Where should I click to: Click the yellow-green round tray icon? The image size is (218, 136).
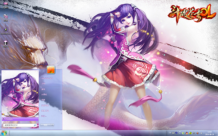point(190,133)
